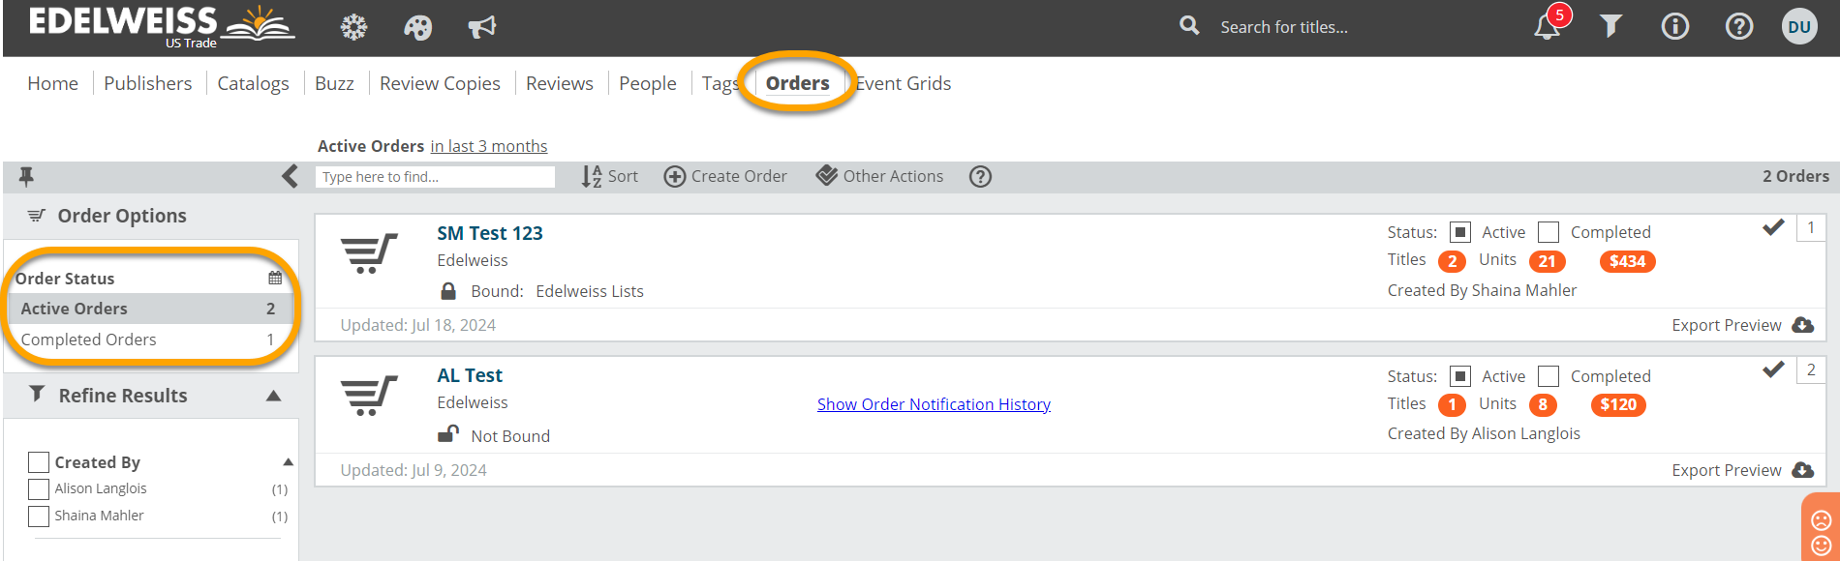Open the info circle icon in header
Screen dimensions: 1840x561
pyautogui.click(x=1675, y=26)
